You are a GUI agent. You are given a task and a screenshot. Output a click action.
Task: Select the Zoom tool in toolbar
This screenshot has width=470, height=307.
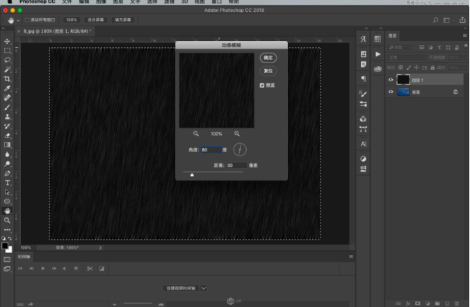[7, 219]
